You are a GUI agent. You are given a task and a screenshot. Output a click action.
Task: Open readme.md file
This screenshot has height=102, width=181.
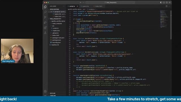coord(55,45)
